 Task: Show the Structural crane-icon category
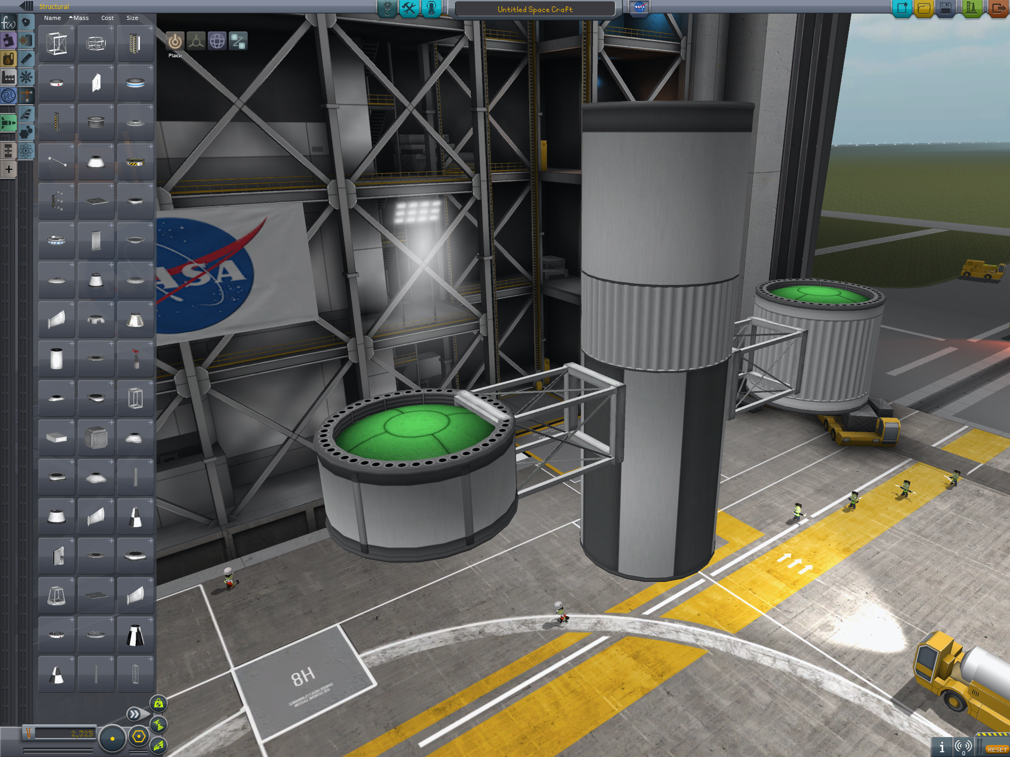(26, 96)
